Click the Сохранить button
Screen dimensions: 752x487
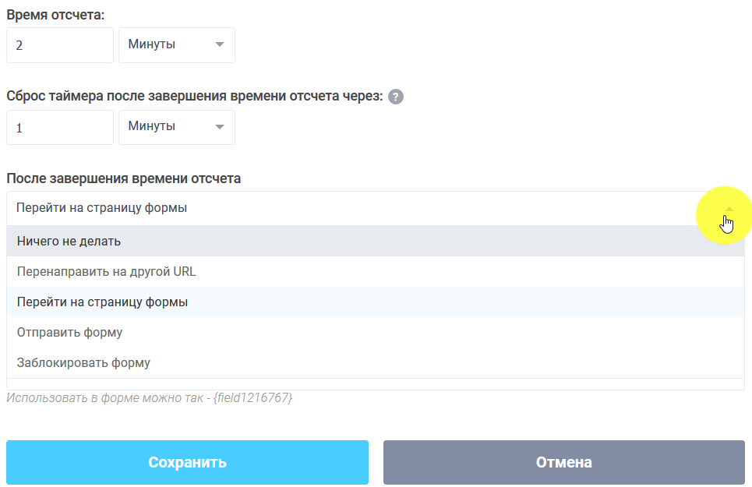point(187,462)
